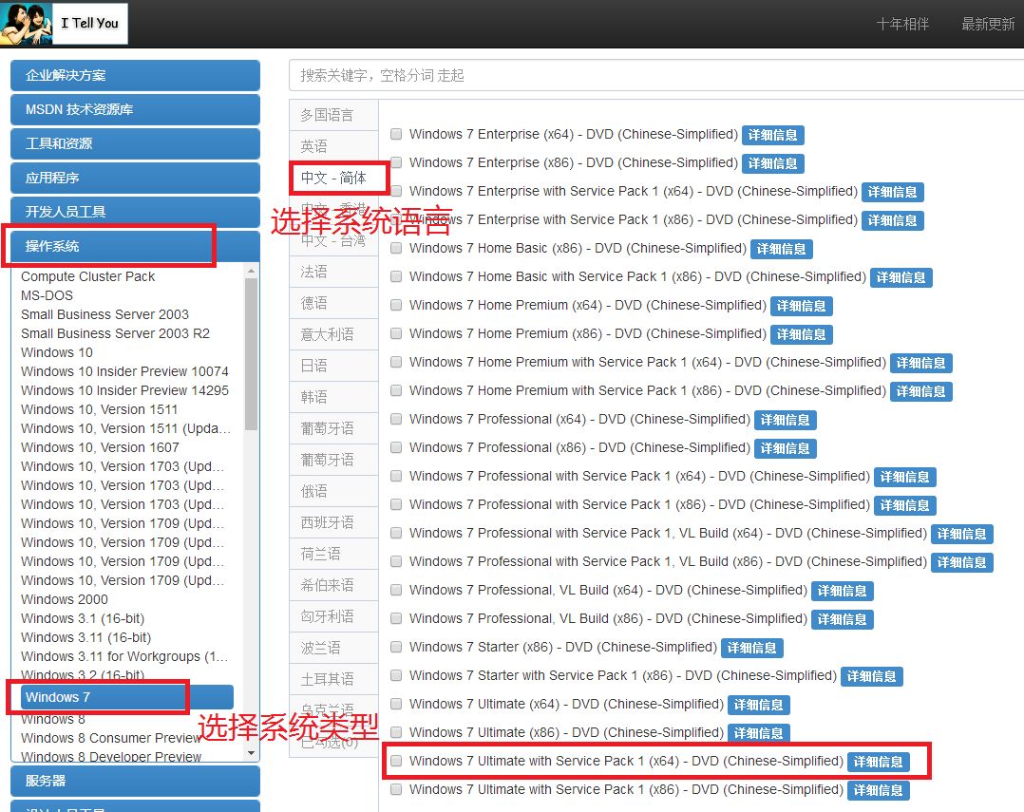Open the 十年相伴 header link
The height and width of the screenshot is (812, 1024).
[x=902, y=24]
